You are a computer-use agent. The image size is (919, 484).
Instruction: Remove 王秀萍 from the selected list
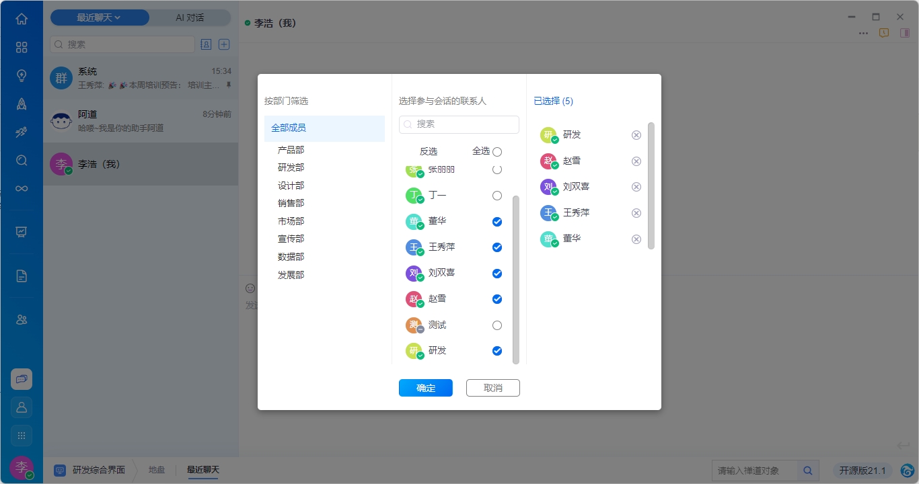[636, 213]
